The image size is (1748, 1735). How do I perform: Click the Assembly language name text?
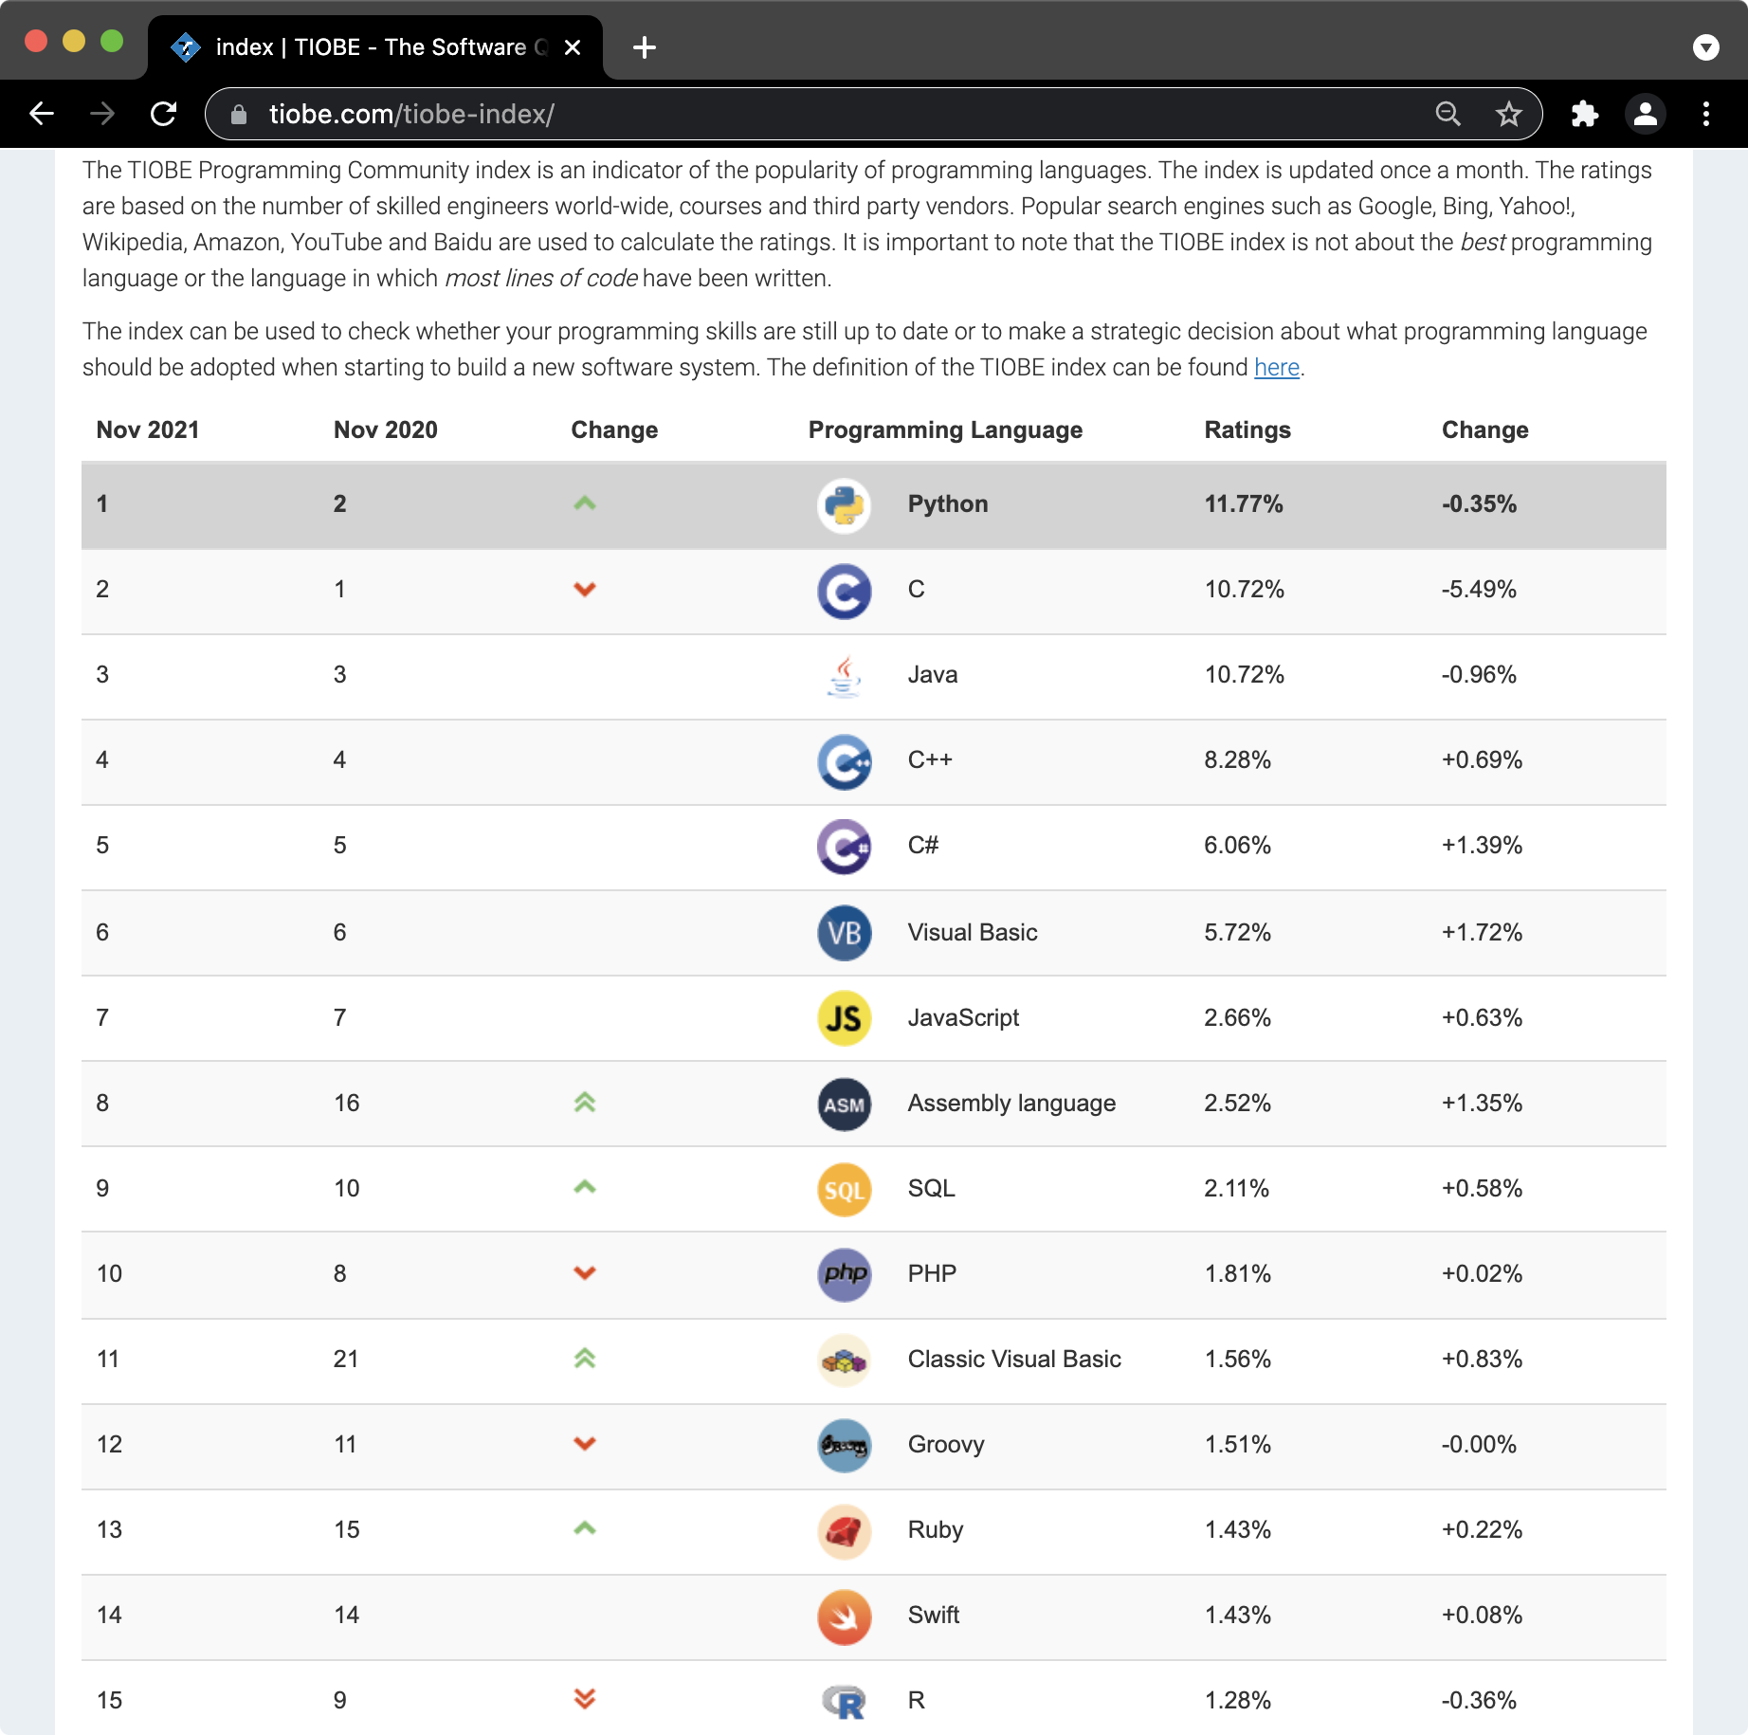coord(1011,1104)
